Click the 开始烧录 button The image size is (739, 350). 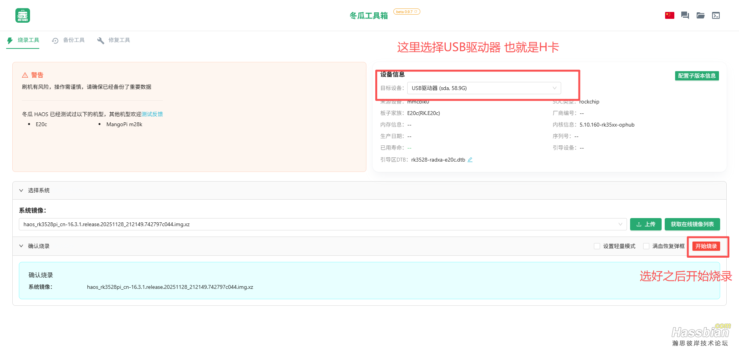click(x=707, y=246)
